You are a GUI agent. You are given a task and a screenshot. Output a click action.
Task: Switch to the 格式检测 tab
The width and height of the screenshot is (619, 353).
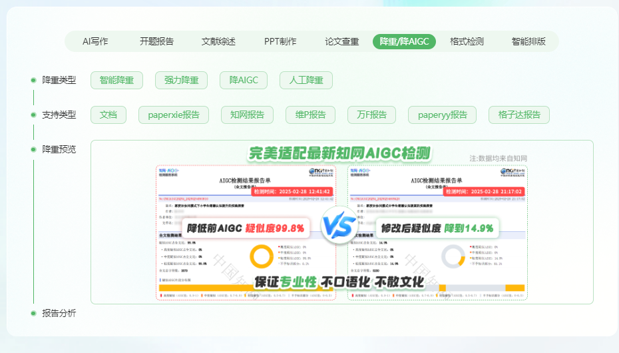[x=467, y=41]
